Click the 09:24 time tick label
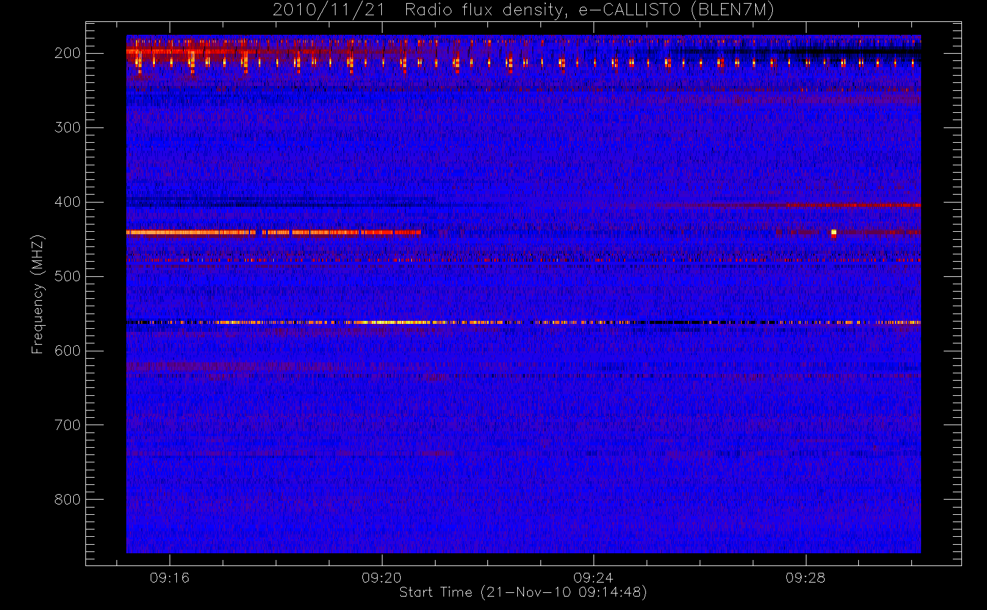The width and height of the screenshot is (987, 610). click(x=593, y=578)
